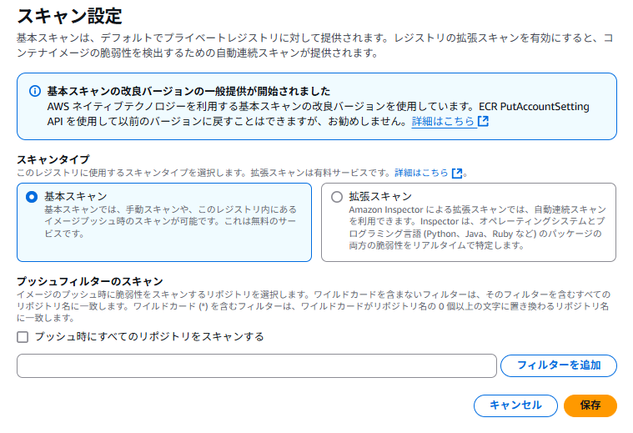
Task: Click the filter text input field
Action: click(257, 366)
